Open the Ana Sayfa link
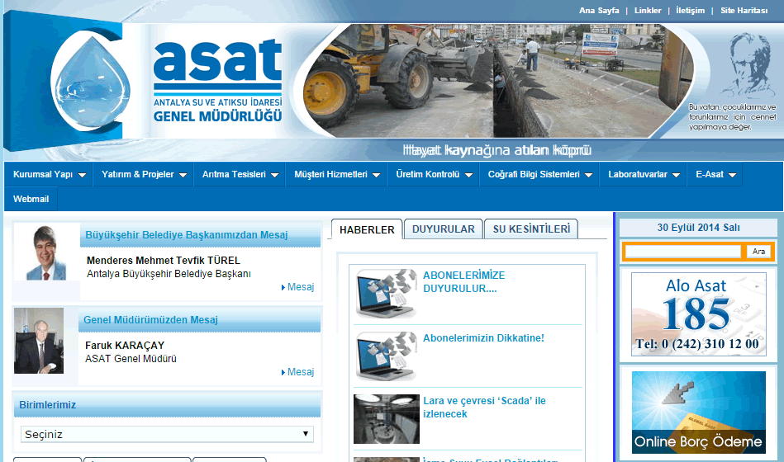This screenshot has height=462, width=784. point(599,11)
